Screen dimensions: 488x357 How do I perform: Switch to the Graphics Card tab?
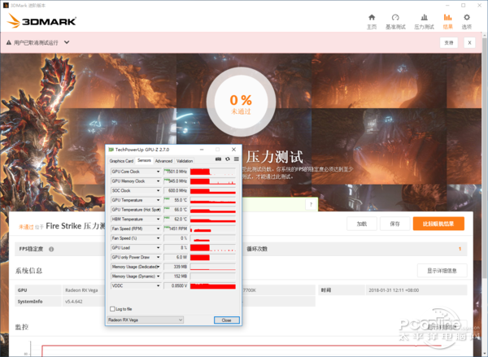[x=121, y=161]
